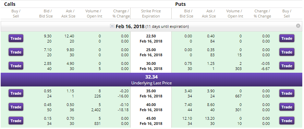The height and width of the screenshot is (129, 304).
Task: Trade the 30.00 strike call option
Action: 16,66
